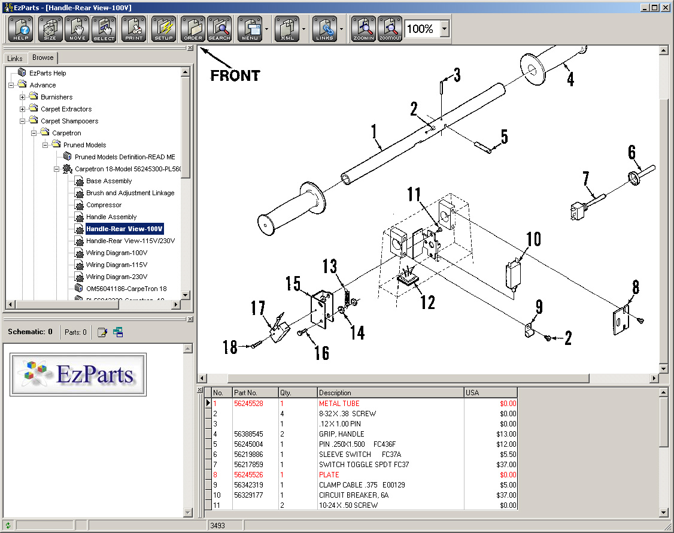Click parts list scroll down arrow
674x533 pixels.
click(x=664, y=513)
